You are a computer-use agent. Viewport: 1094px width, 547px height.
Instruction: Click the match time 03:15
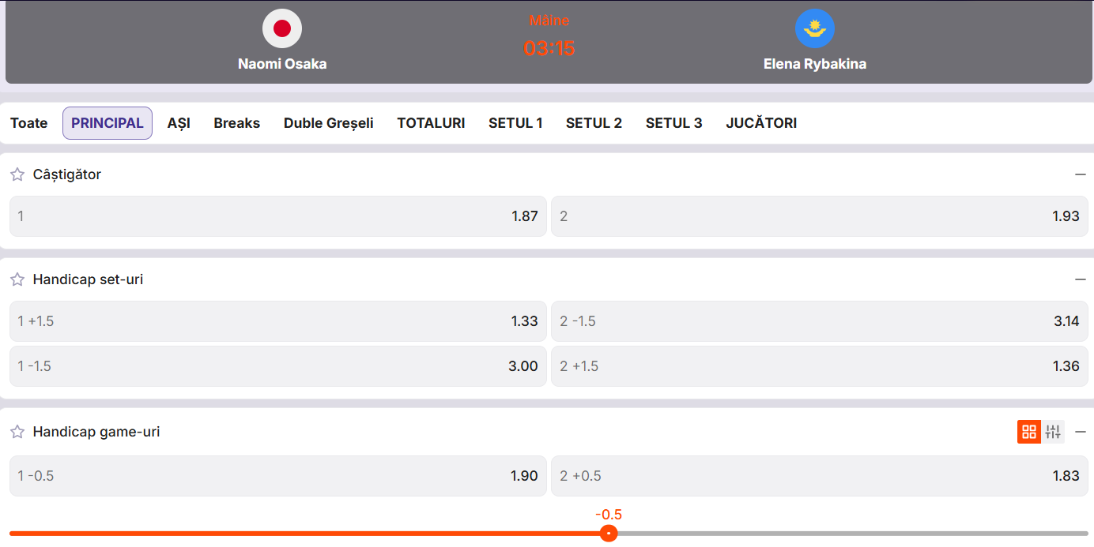[549, 48]
